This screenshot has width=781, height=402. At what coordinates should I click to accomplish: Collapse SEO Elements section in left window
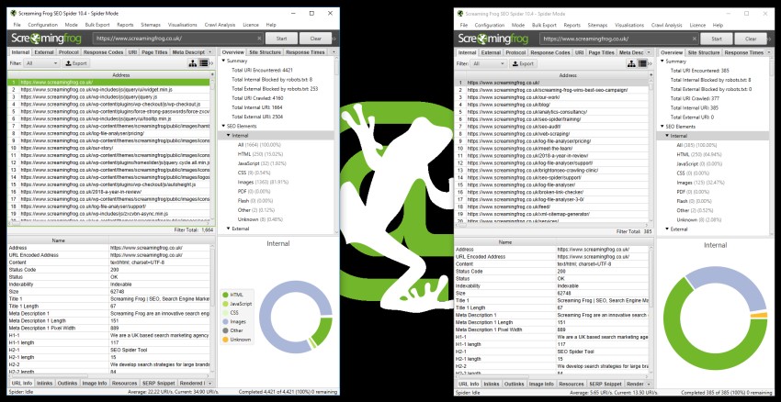click(x=223, y=126)
